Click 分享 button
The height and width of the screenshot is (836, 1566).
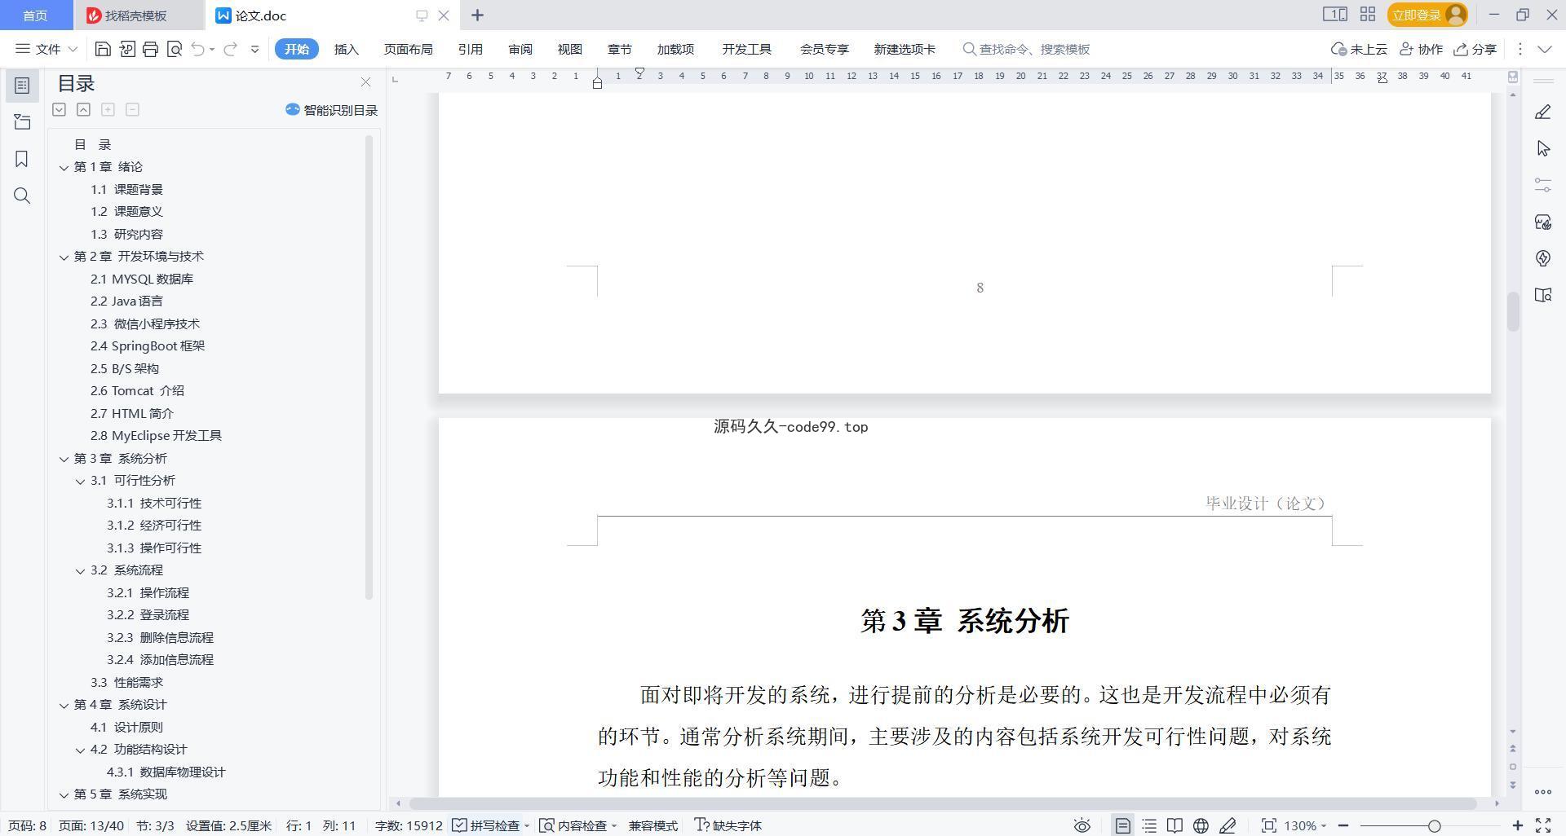[x=1475, y=49]
